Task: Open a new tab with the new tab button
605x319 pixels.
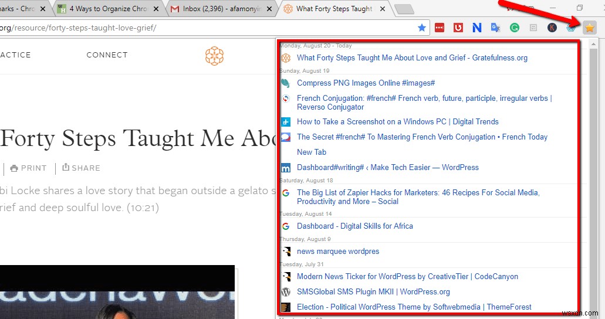Action: (x=404, y=9)
